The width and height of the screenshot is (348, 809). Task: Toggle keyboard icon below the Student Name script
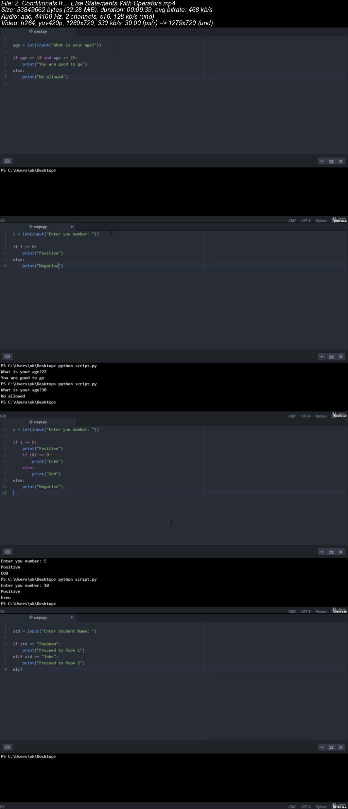click(7, 747)
